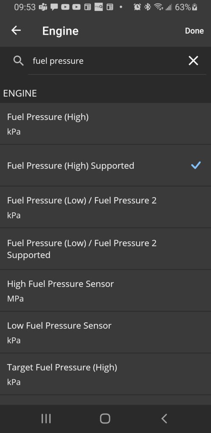Select Fuel Pressure (High) kPa item

pyautogui.click(x=105, y=124)
